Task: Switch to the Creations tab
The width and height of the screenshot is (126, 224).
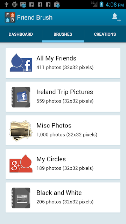Action: tap(105, 34)
